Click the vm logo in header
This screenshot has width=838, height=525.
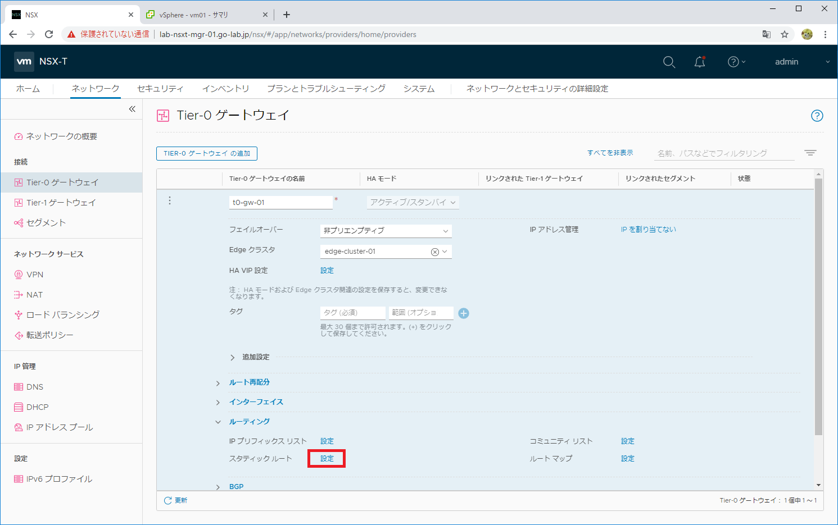point(24,62)
